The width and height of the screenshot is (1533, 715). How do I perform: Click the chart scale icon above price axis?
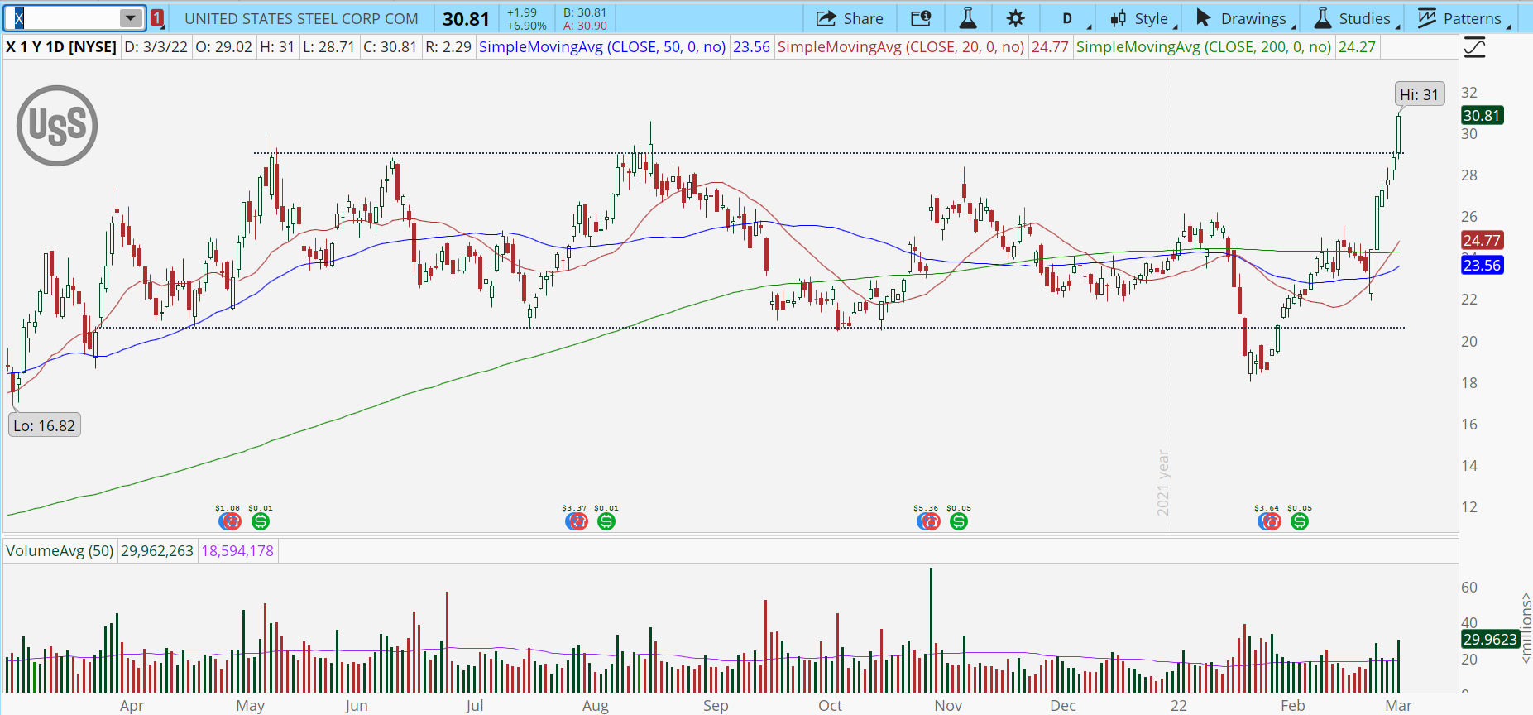(x=1474, y=48)
